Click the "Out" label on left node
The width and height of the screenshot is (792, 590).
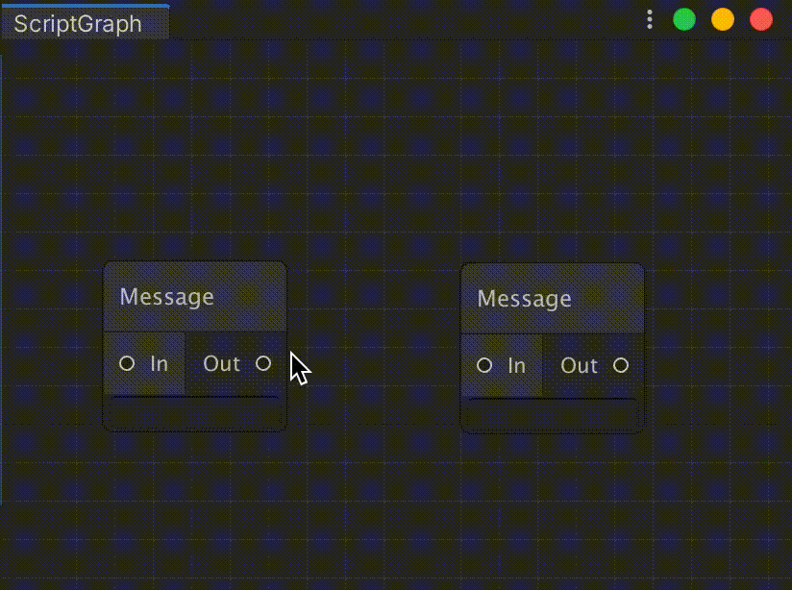click(221, 364)
